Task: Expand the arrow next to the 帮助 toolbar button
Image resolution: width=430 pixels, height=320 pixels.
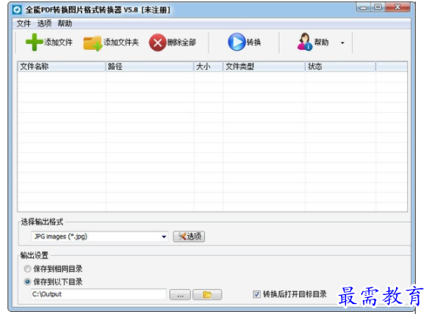Action: point(342,43)
